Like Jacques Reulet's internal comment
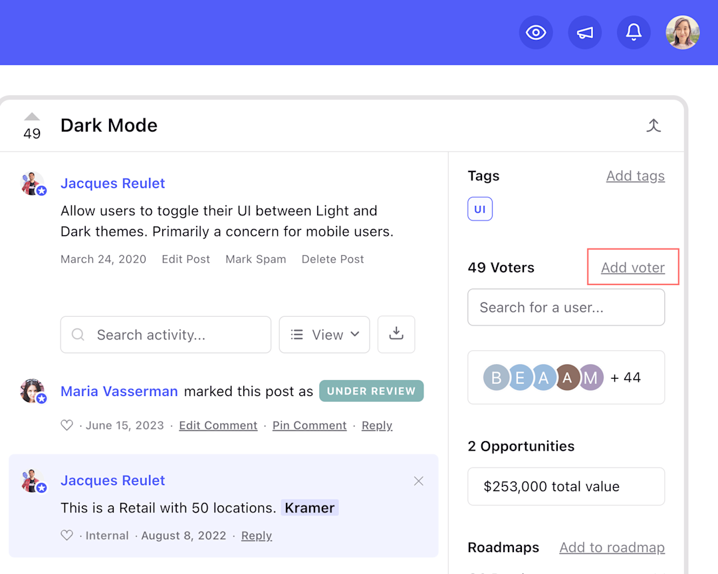This screenshot has height=574, width=718. pos(67,535)
